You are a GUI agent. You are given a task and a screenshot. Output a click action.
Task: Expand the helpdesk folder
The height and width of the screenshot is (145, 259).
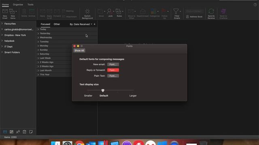[2, 41]
